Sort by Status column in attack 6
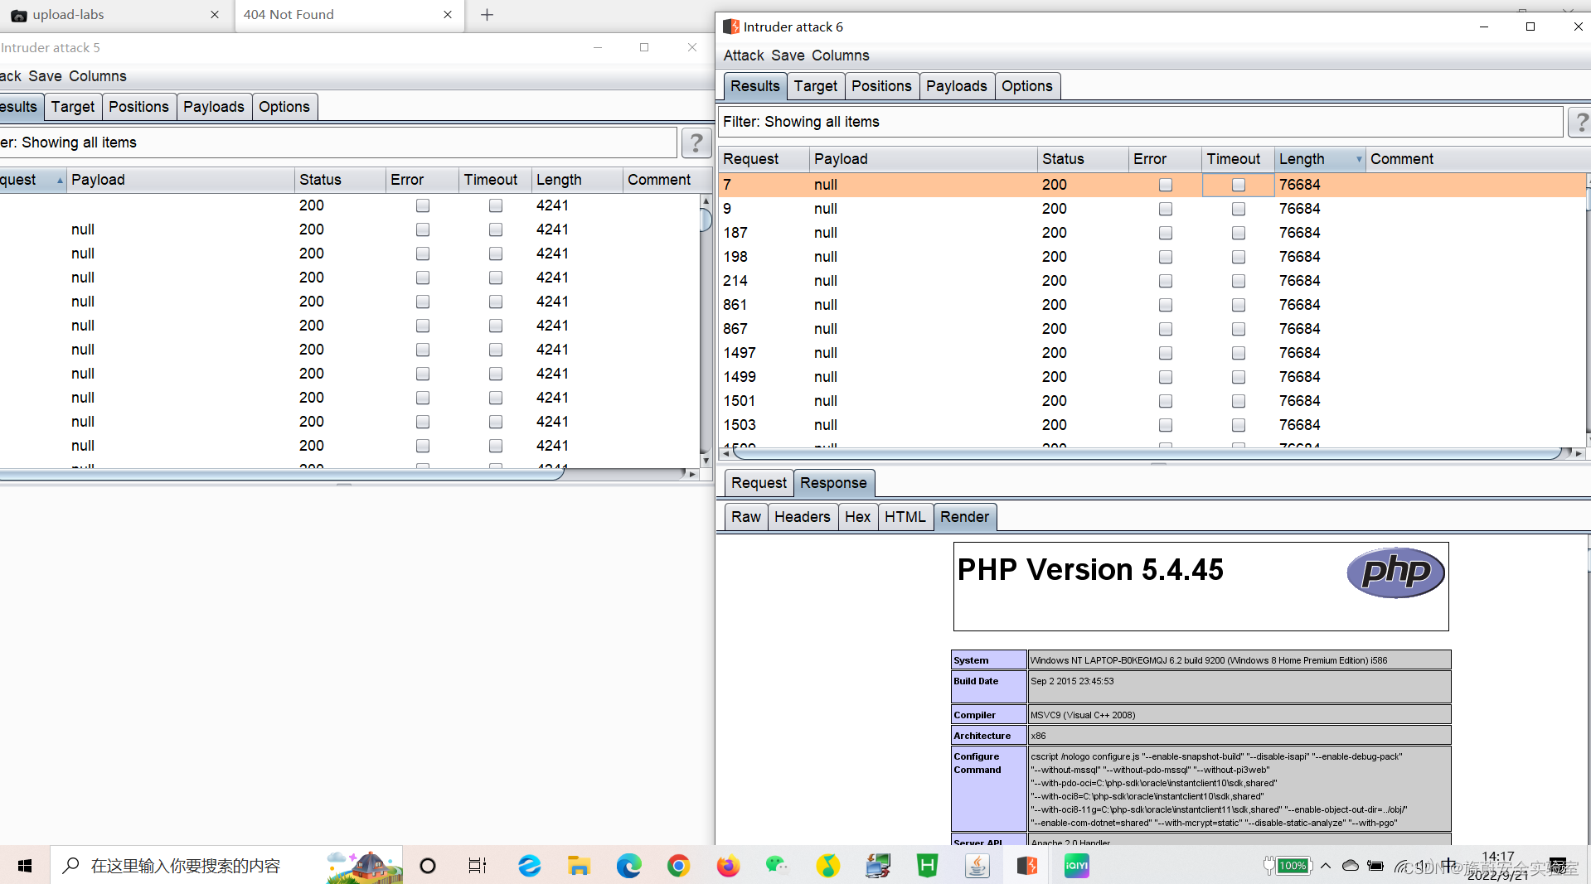Image resolution: width=1591 pixels, height=884 pixels. 1082,159
